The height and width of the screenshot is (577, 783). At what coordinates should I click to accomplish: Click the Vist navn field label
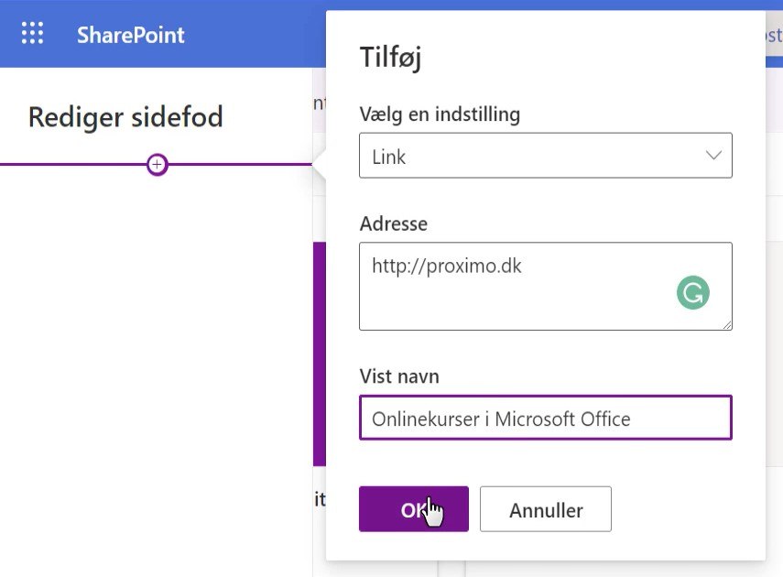[399, 376]
